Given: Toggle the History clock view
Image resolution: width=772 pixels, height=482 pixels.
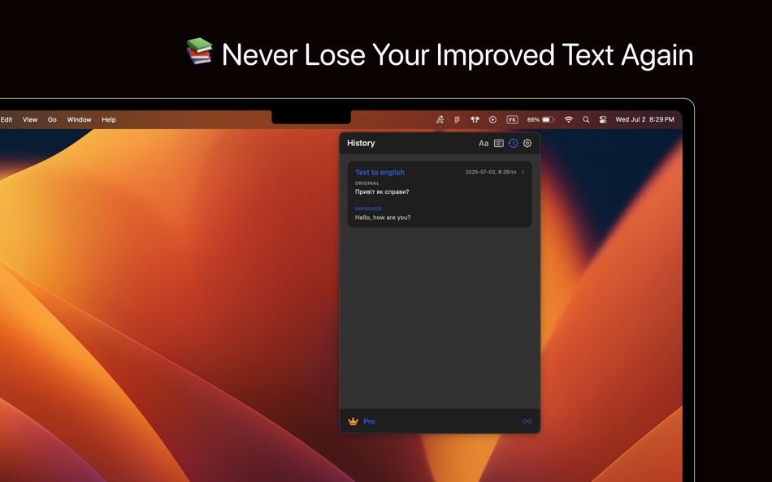Looking at the screenshot, I should [x=512, y=143].
